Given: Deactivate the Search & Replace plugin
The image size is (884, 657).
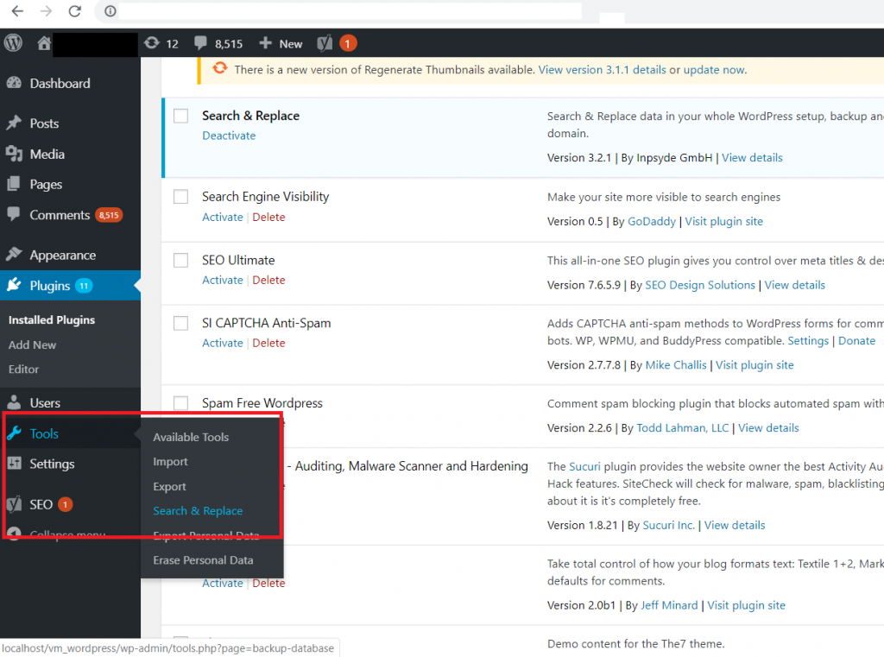Looking at the screenshot, I should 229,136.
